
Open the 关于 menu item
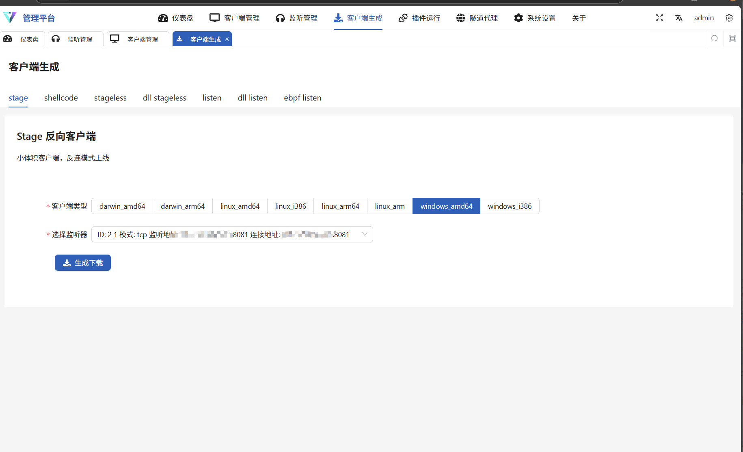tap(579, 18)
